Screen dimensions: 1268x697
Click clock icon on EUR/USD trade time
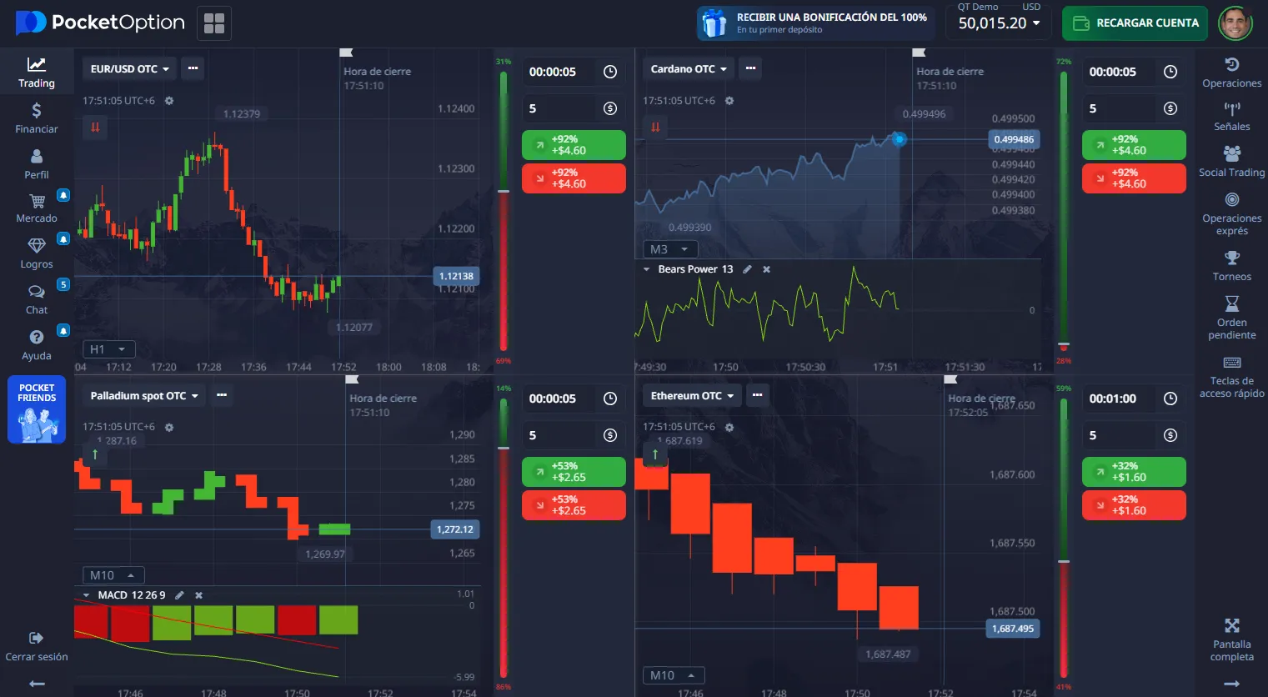[610, 72]
